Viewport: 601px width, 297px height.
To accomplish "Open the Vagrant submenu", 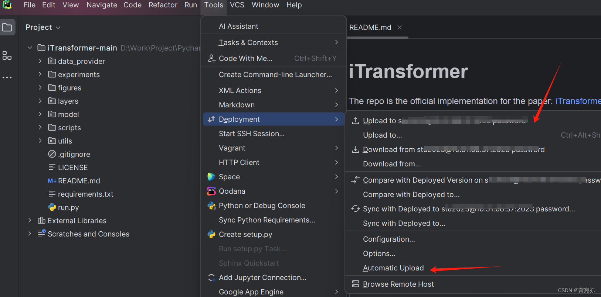I will click(x=274, y=148).
